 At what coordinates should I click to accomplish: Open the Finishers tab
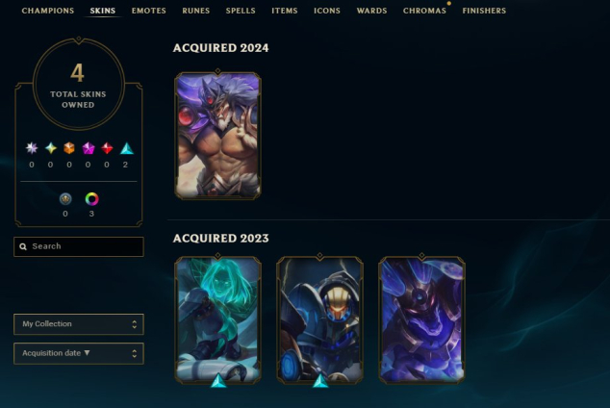point(484,11)
